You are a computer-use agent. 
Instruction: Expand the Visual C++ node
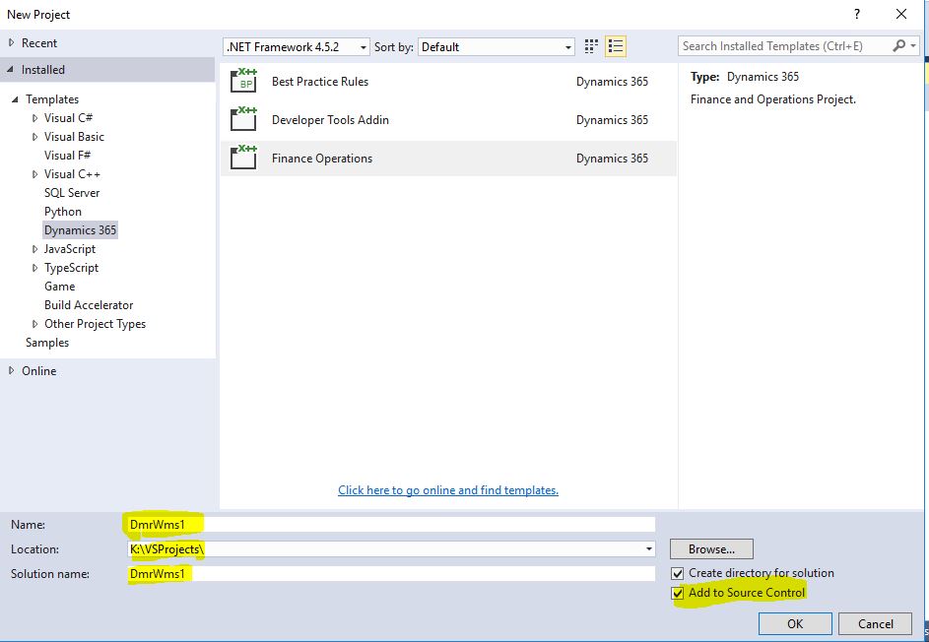(34, 174)
